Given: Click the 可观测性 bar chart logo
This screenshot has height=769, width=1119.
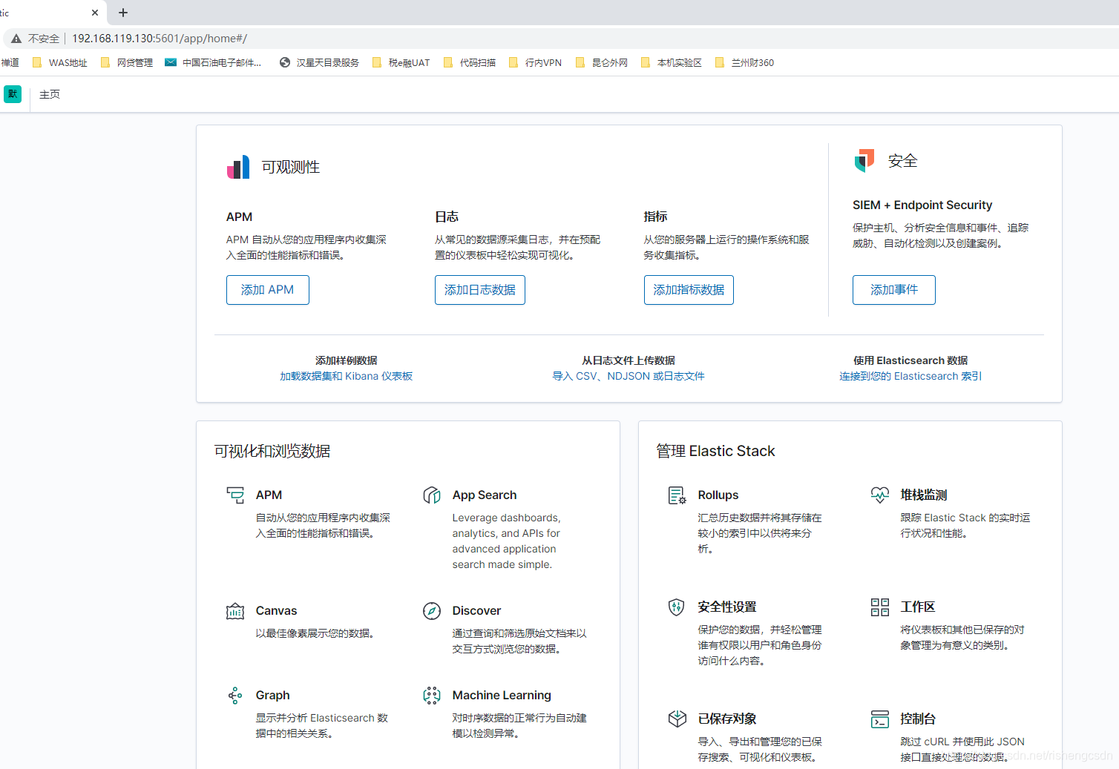Looking at the screenshot, I should tap(238, 168).
